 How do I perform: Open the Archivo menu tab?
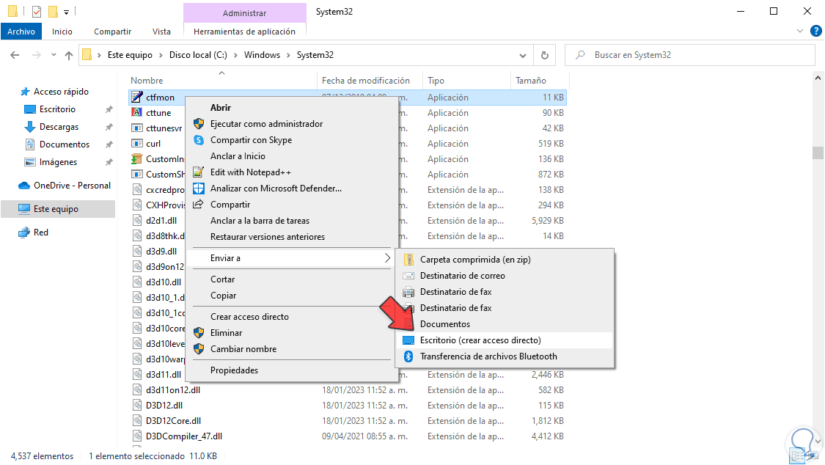tap(21, 32)
